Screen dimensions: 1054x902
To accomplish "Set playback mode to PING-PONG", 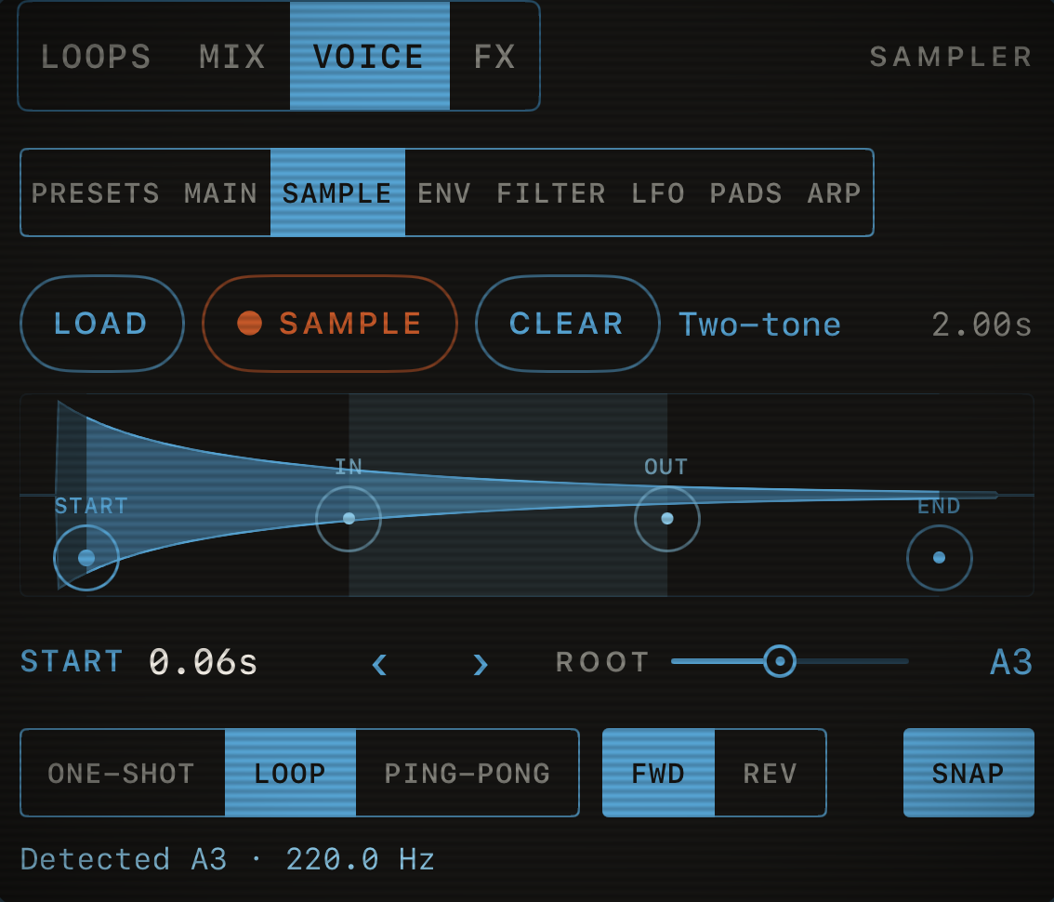I will pos(468,773).
